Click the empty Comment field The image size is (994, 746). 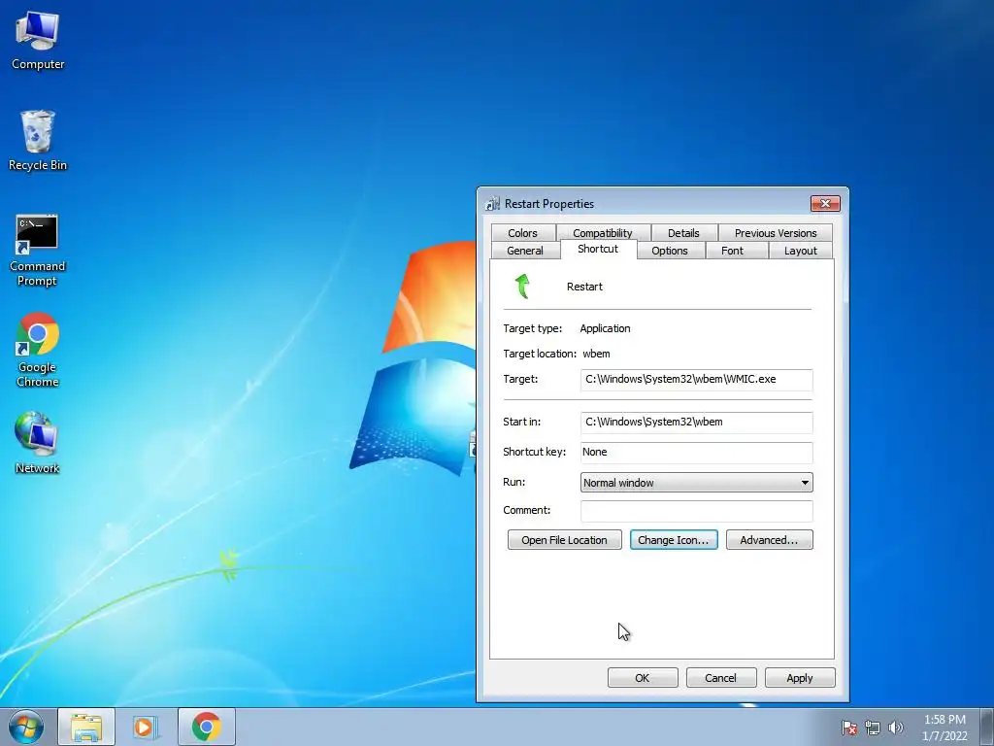tap(696, 511)
